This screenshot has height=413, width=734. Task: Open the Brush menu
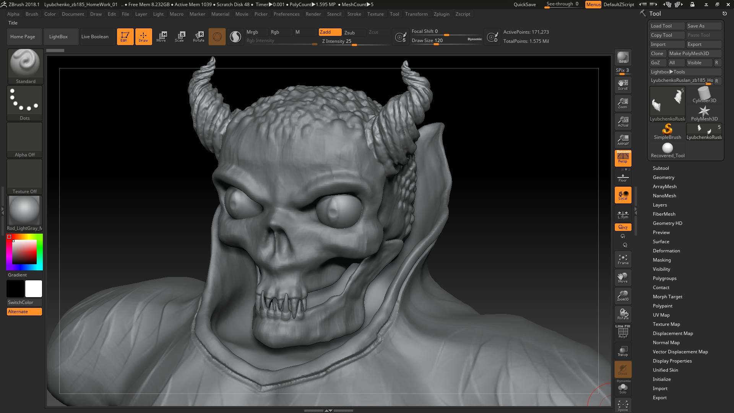coord(32,14)
